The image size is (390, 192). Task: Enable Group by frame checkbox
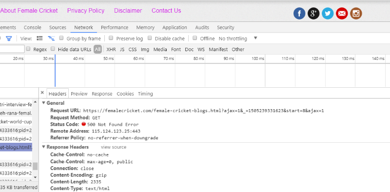(61, 38)
